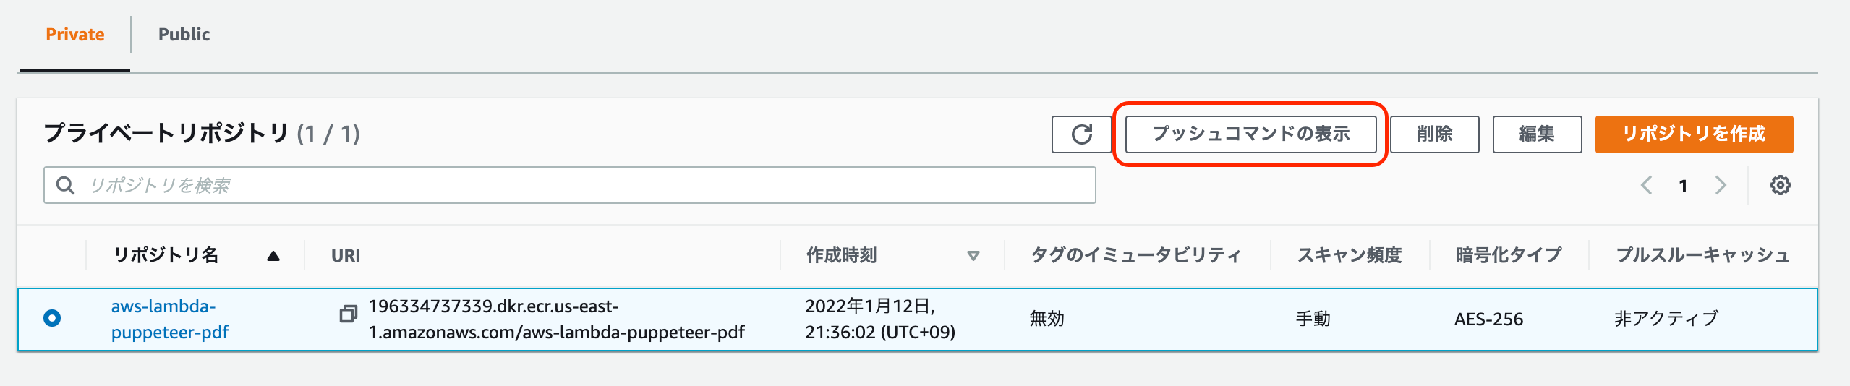Click the search magnifier icon

point(65,186)
